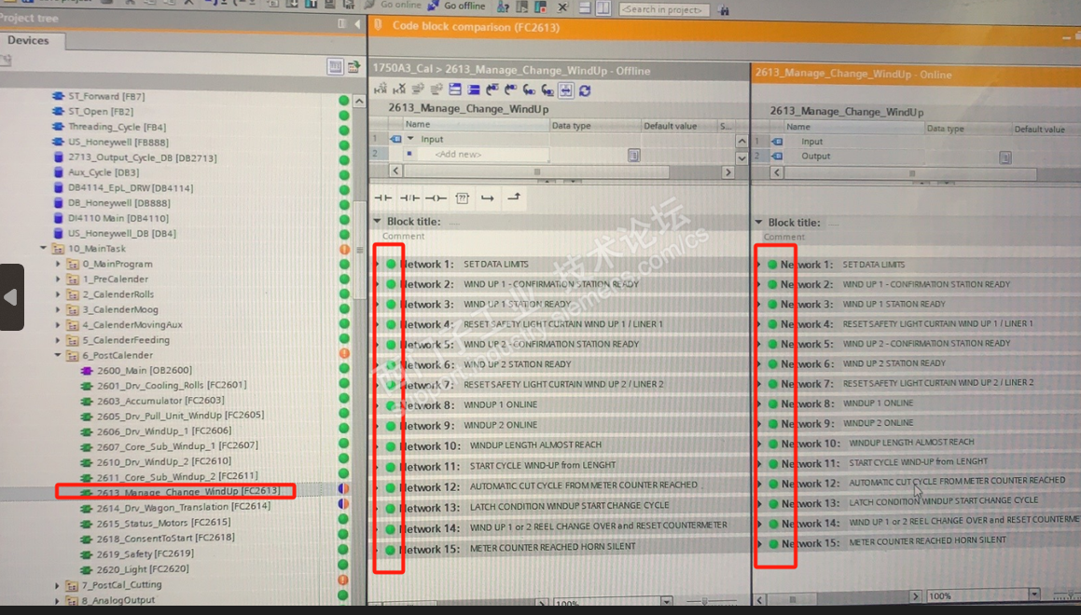The height and width of the screenshot is (615, 1081).
Task: Click the Search in project field
Action: (663, 9)
